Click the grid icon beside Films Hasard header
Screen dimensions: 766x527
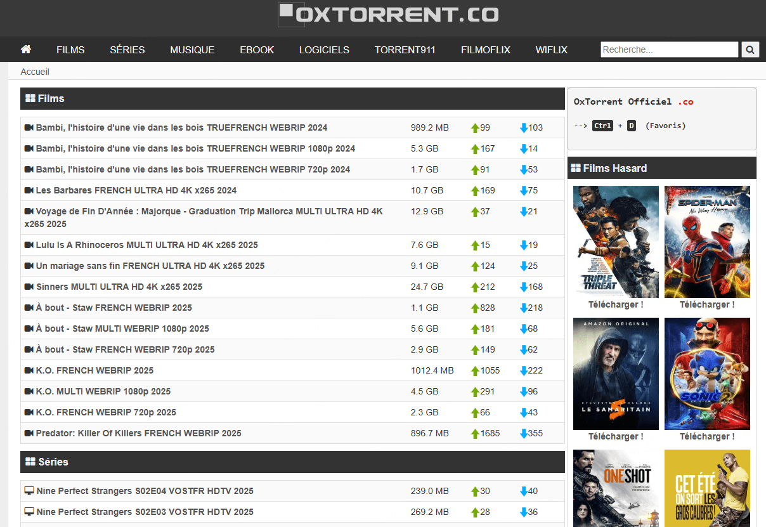pos(578,167)
